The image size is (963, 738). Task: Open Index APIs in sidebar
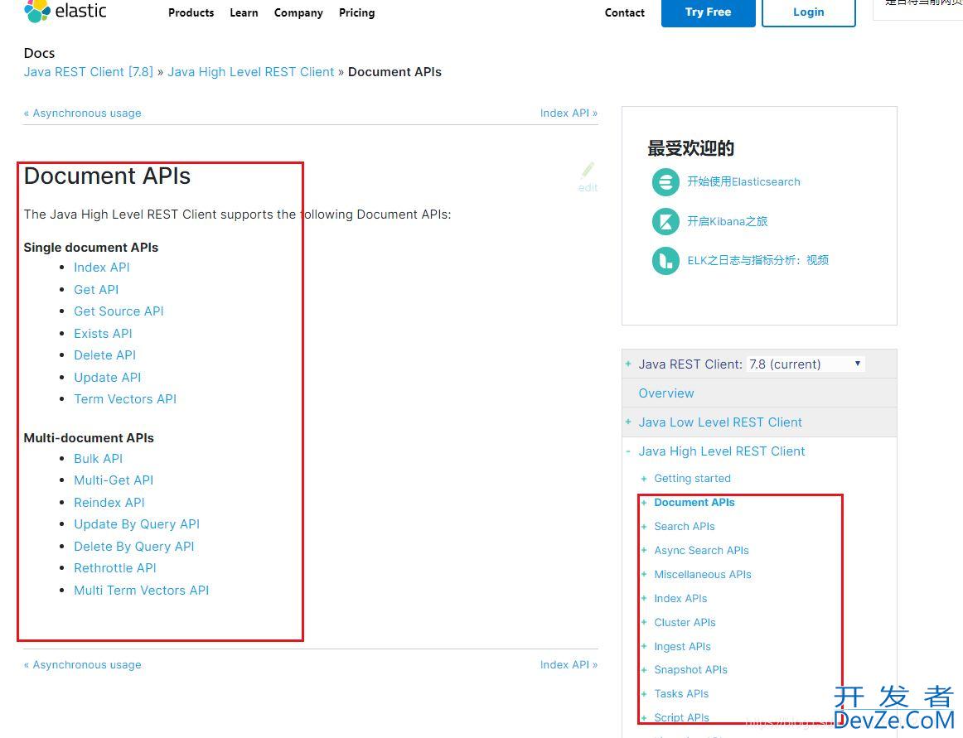680,599
